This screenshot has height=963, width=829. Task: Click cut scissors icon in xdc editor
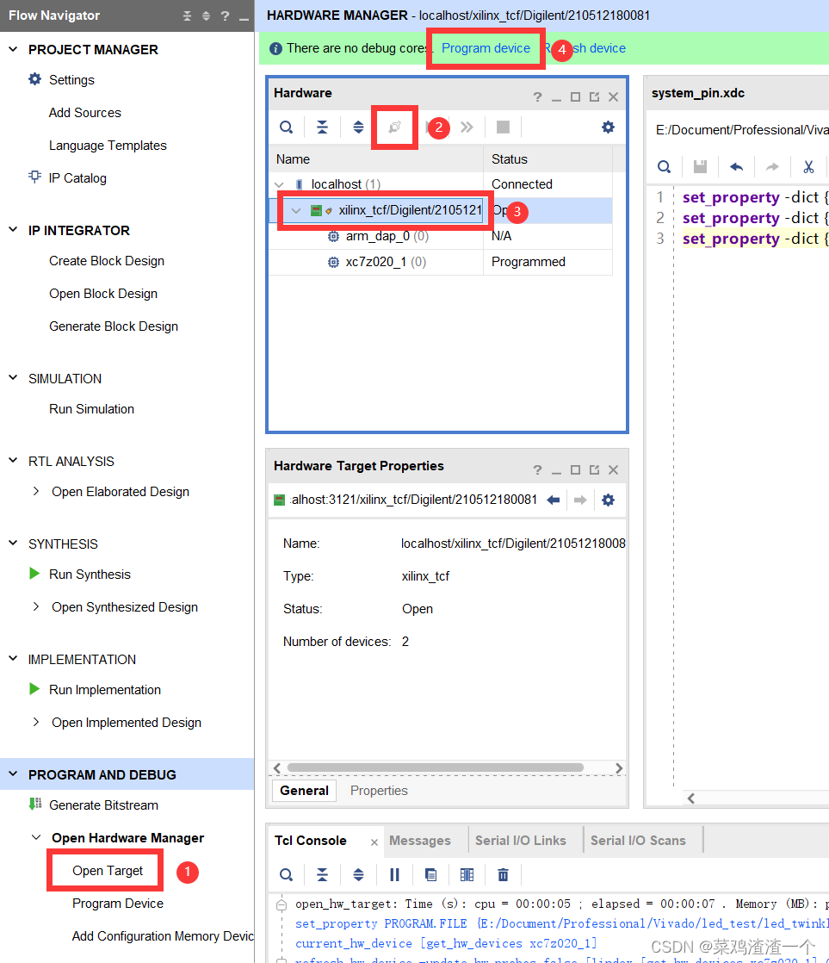tap(808, 166)
